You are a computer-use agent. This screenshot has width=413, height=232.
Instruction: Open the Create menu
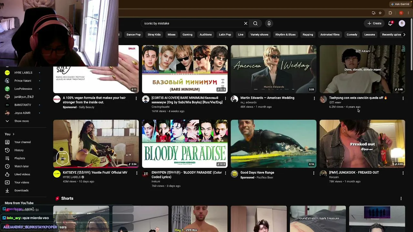374,23
